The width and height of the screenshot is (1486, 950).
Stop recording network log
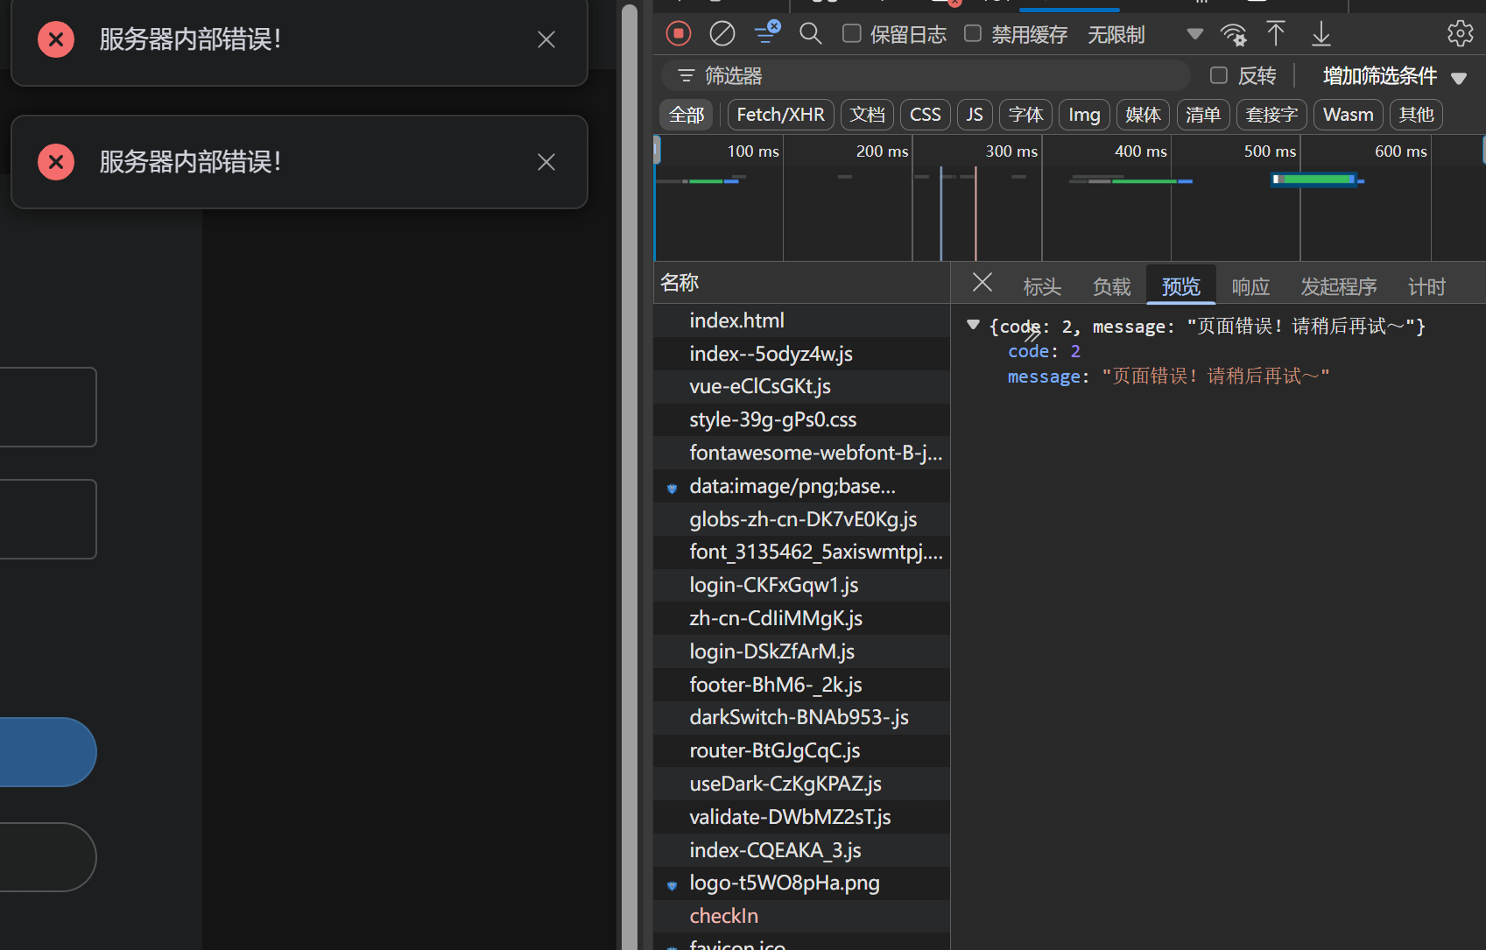tap(679, 34)
